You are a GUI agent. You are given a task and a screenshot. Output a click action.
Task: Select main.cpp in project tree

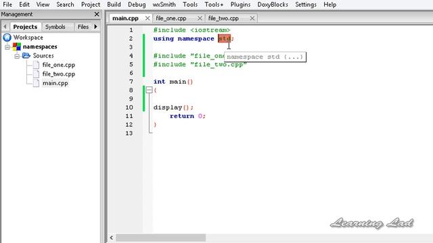point(55,83)
